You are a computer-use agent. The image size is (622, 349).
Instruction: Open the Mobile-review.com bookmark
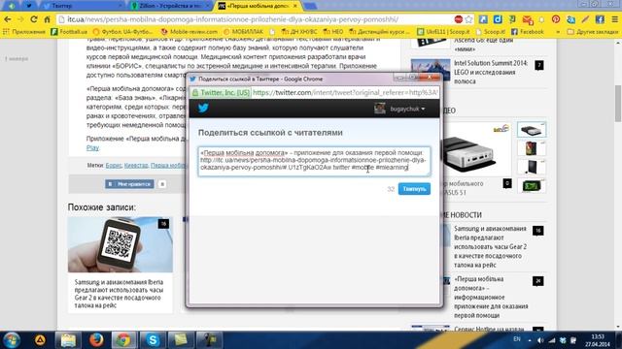point(190,31)
